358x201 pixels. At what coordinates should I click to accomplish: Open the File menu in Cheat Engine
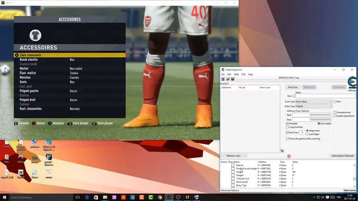pos(223,74)
